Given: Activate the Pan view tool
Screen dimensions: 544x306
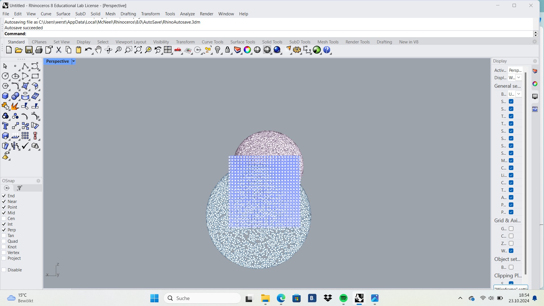Looking at the screenshot, I should pos(98,50).
